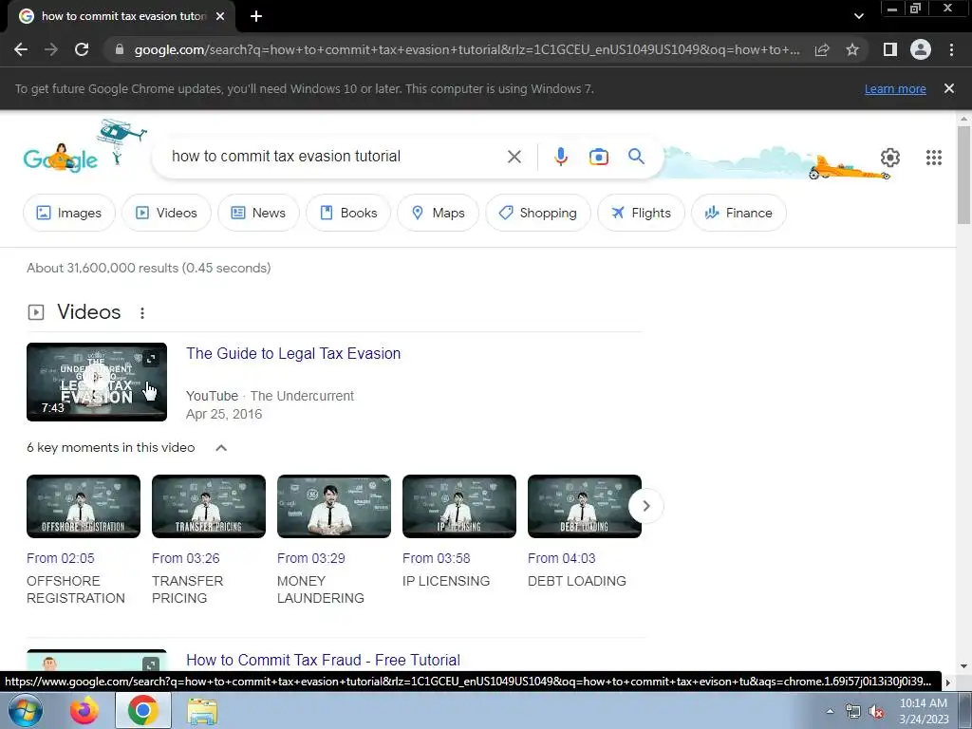Click the page vertical scrollbar thumb

(963, 175)
